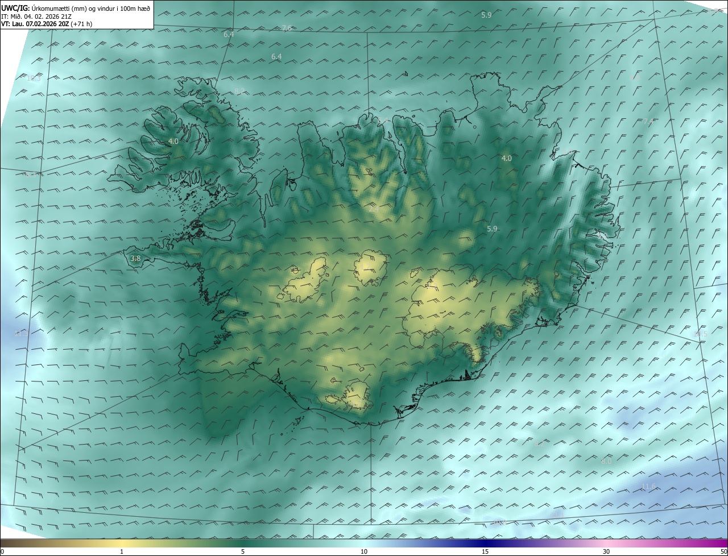The height and width of the screenshot is (556, 728).
Task: Click the "UWC/IG:" bold label
Action: click(15, 9)
